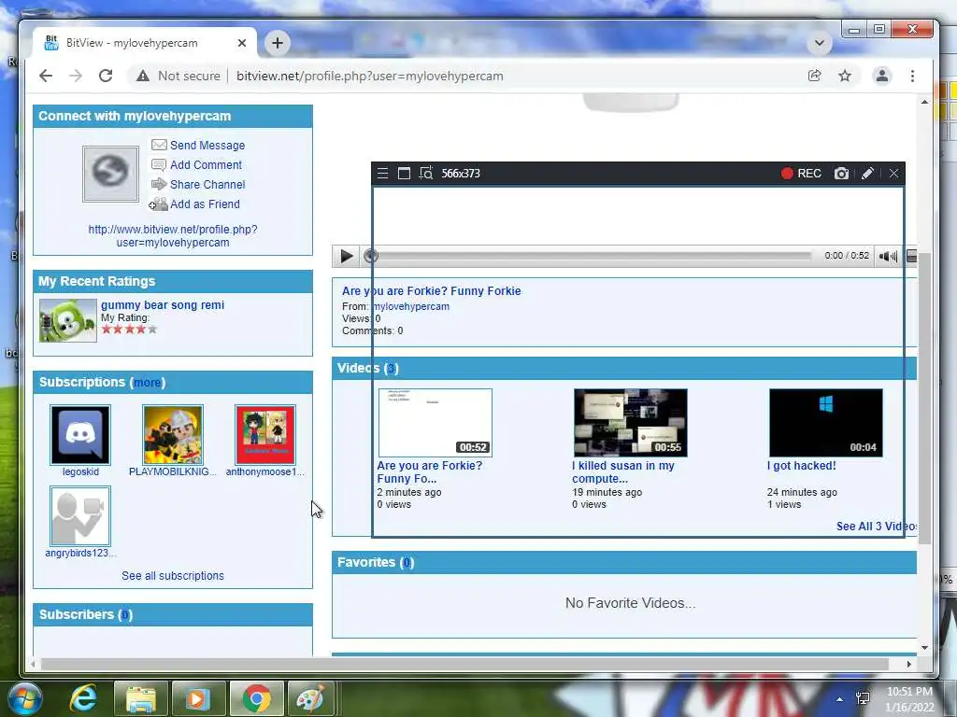
Task: Select full screen capture mode in recorder
Action: click(404, 173)
